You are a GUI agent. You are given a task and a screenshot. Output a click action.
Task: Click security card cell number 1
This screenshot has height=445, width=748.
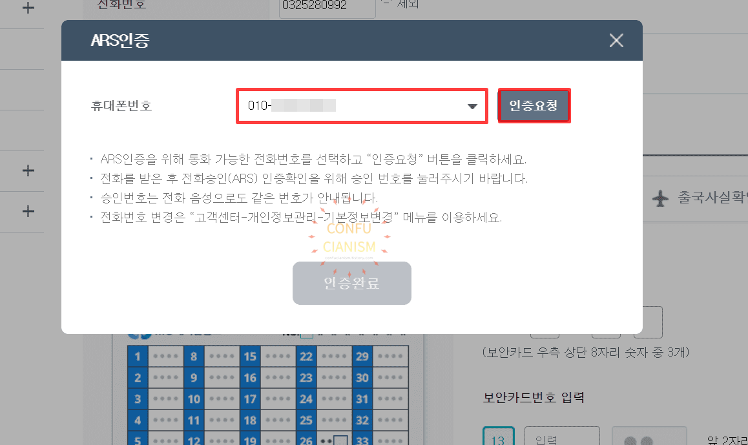pos(138,357)
